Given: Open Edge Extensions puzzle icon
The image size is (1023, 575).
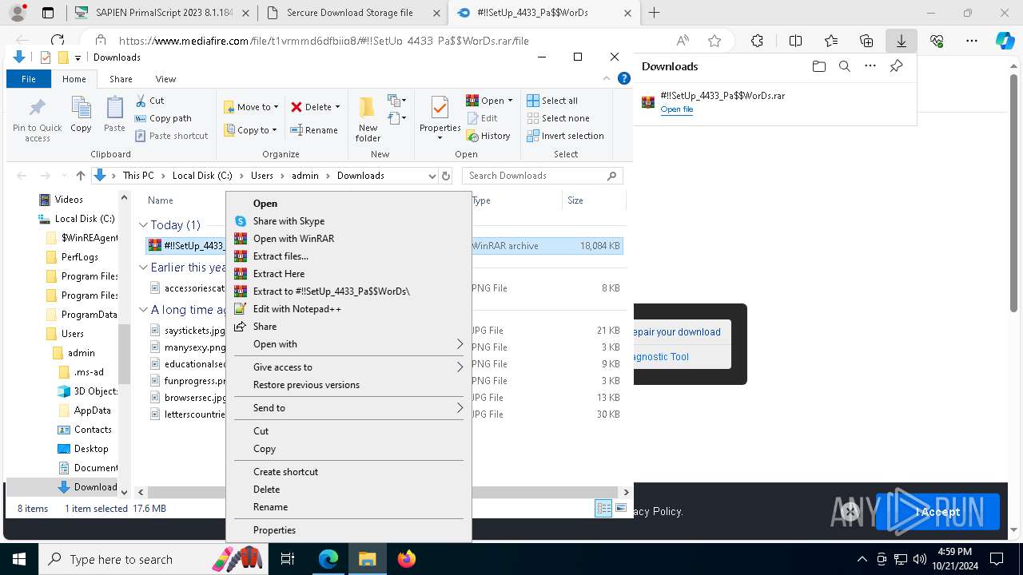Looking at the screenshot, I should [x=757, y=40].
